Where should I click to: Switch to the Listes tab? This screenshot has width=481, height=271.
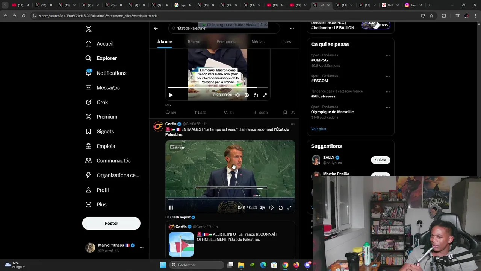pos(286,41)
